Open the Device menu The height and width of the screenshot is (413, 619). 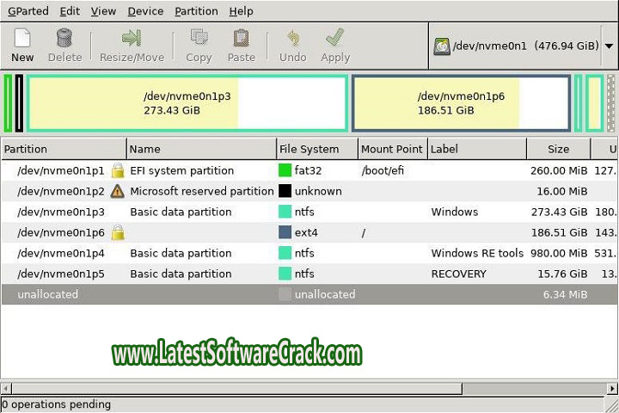145,11
